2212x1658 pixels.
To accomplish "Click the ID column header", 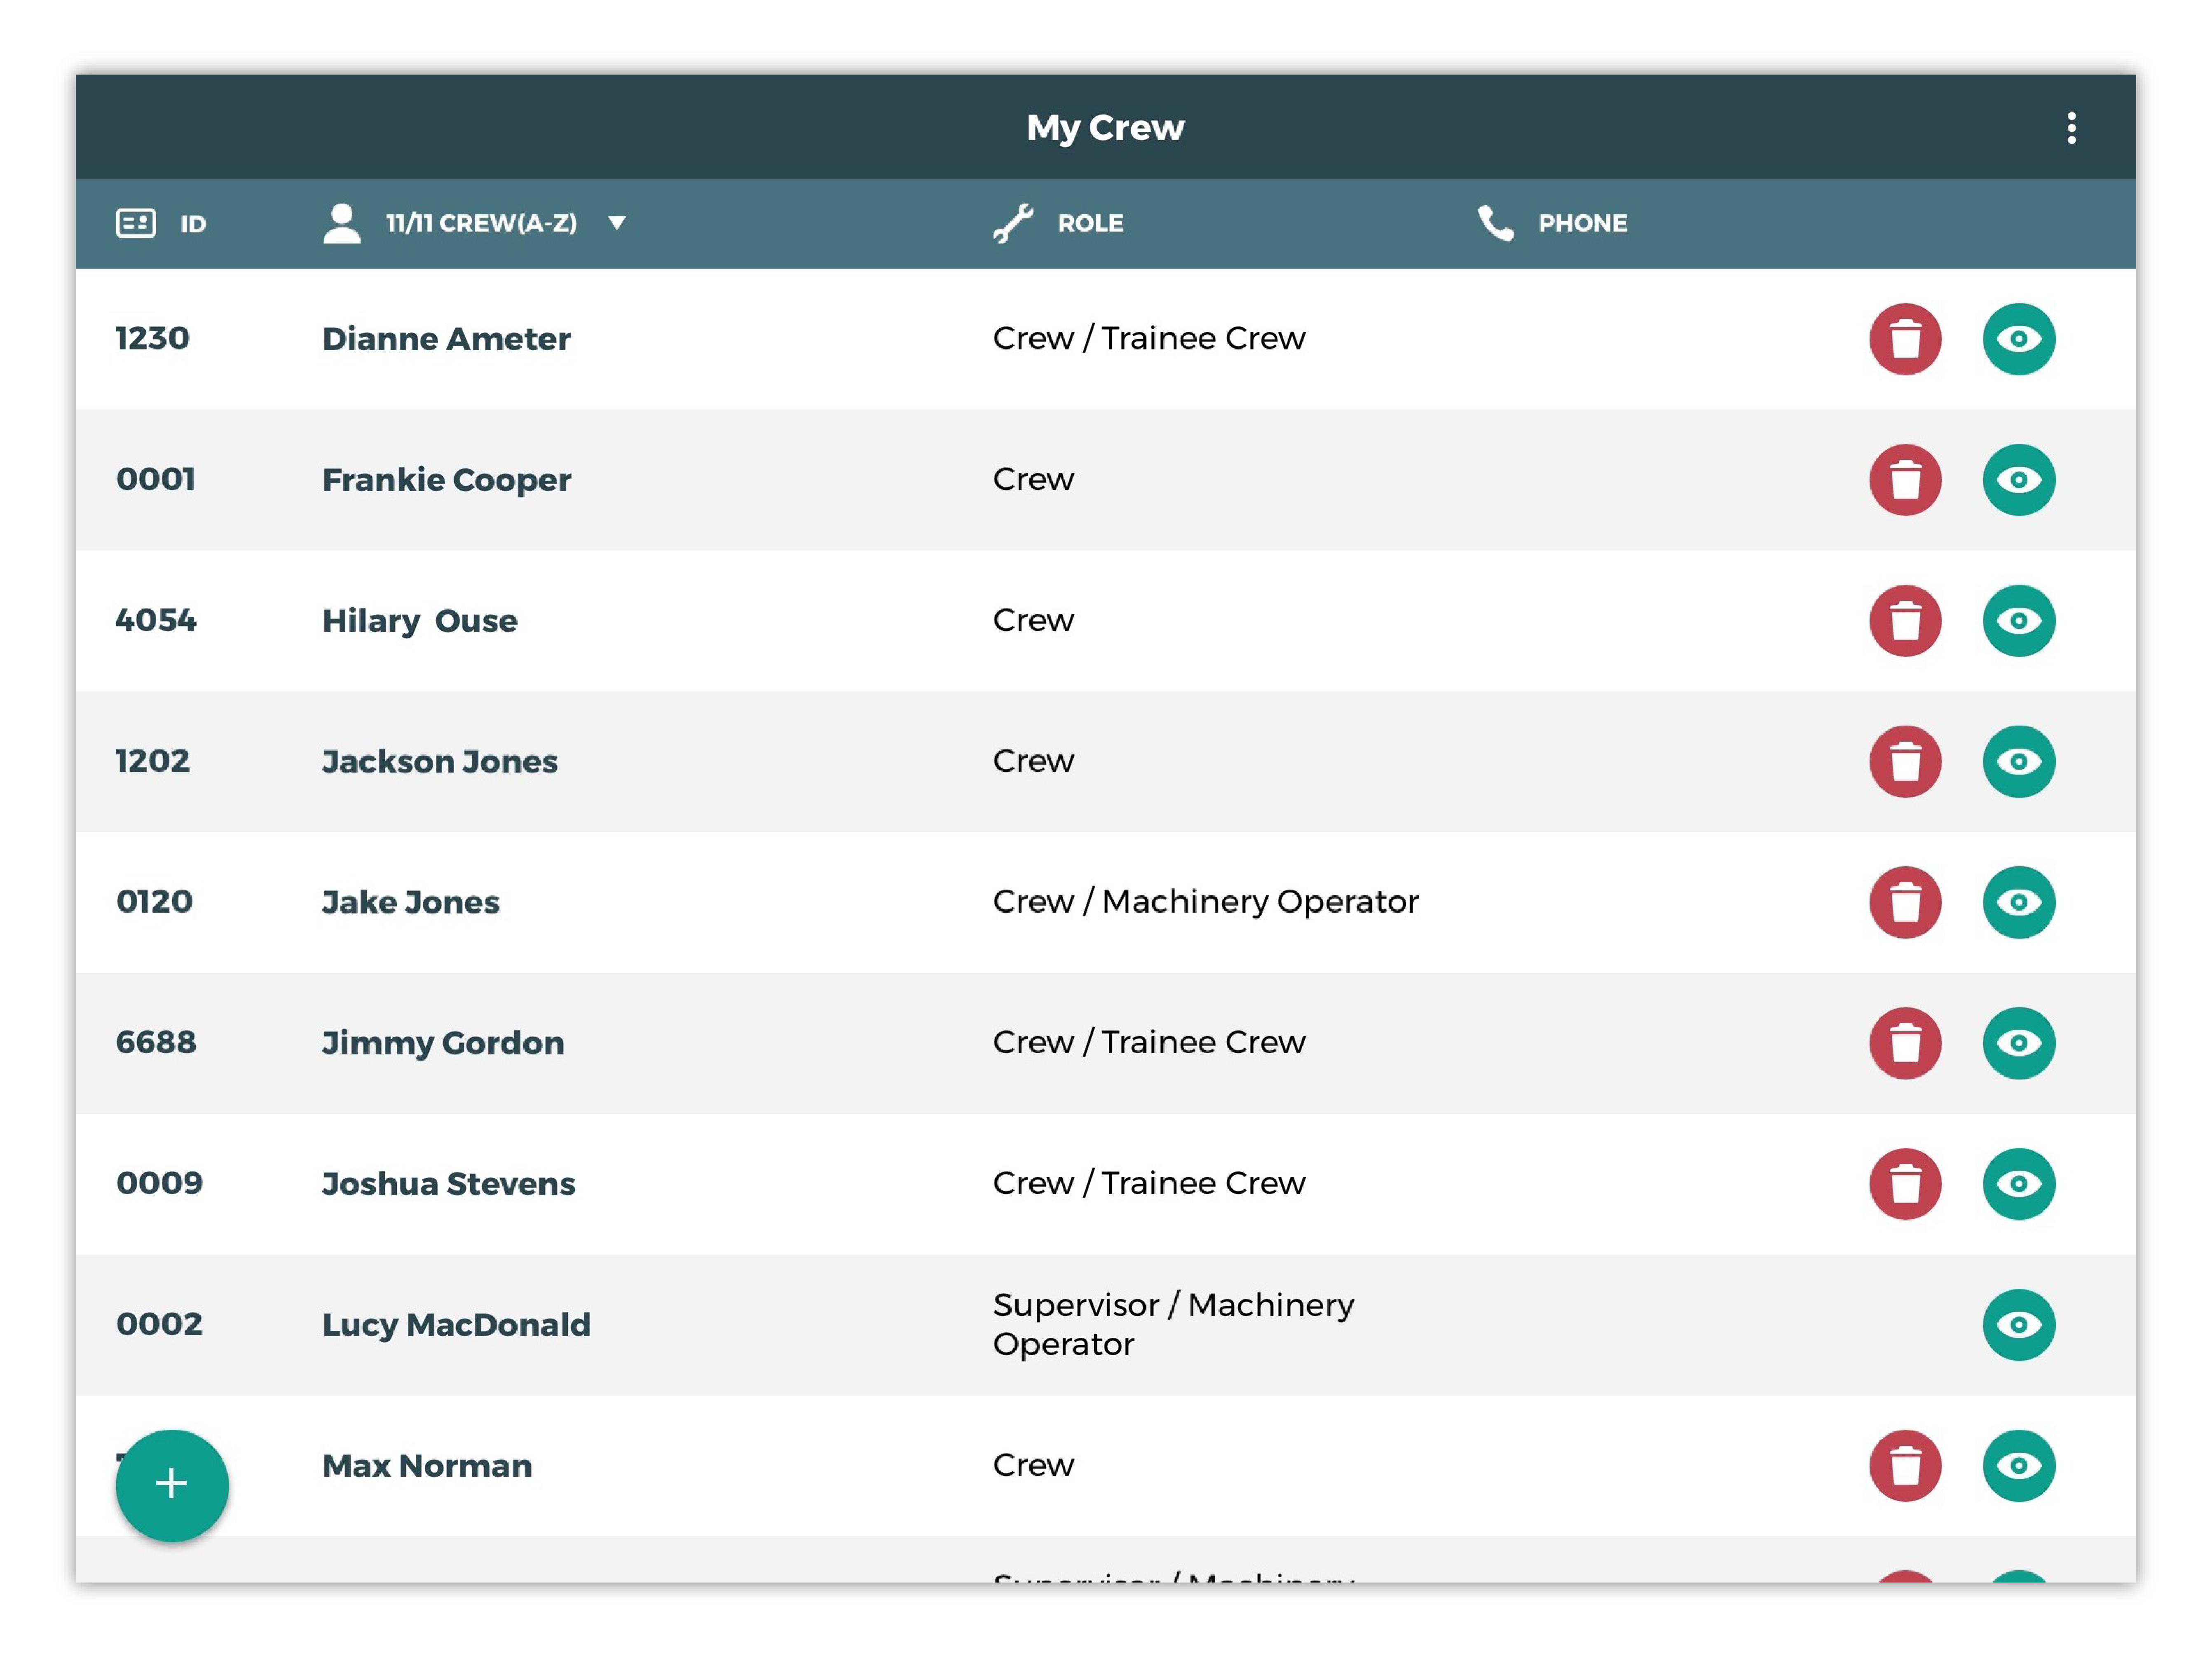I will tap(192, 224).
